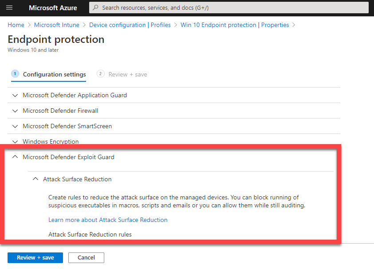Screen dimensions: 374x271
Task: Collapse the Attack Surface Reduction subsection
Action: pos(77,179)
